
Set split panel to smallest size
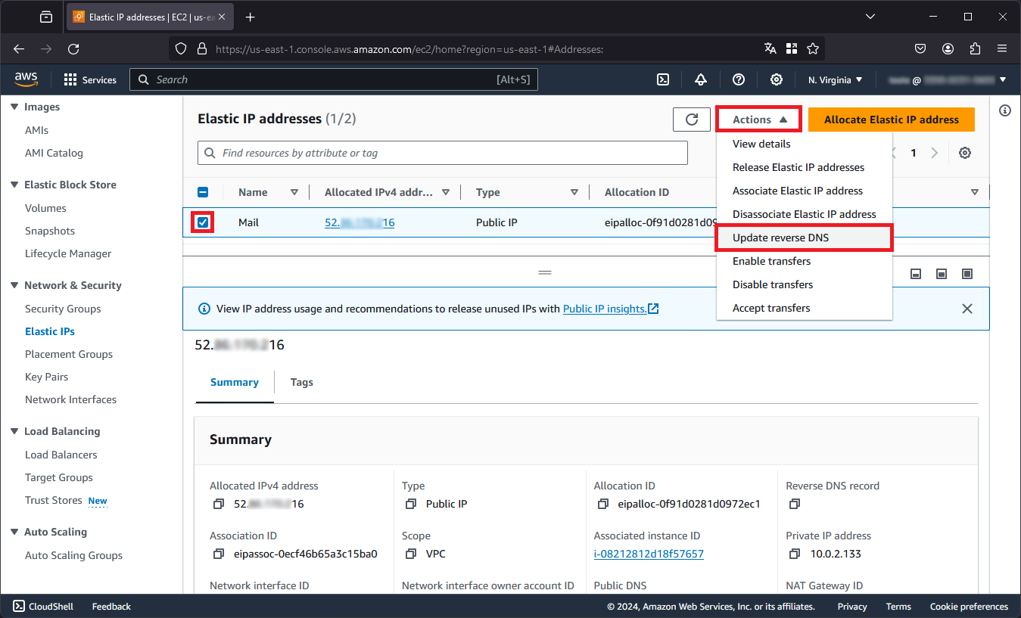pos(916,274)
